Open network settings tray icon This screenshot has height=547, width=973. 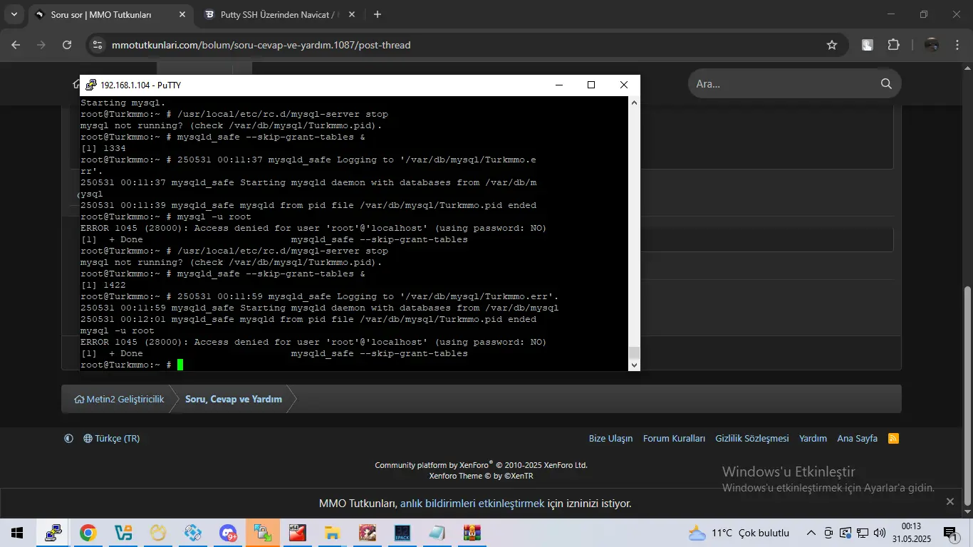[863, 533]
